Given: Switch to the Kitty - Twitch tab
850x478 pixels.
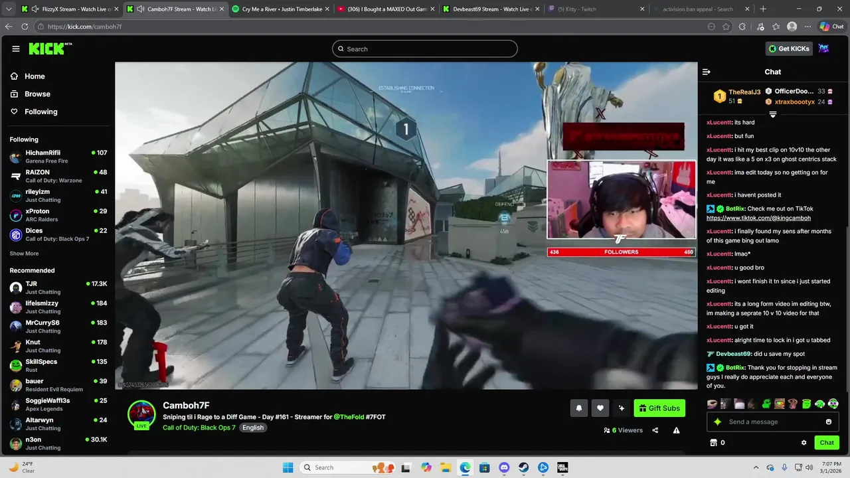Looking at the screenshot, I should tap(596, 9).
